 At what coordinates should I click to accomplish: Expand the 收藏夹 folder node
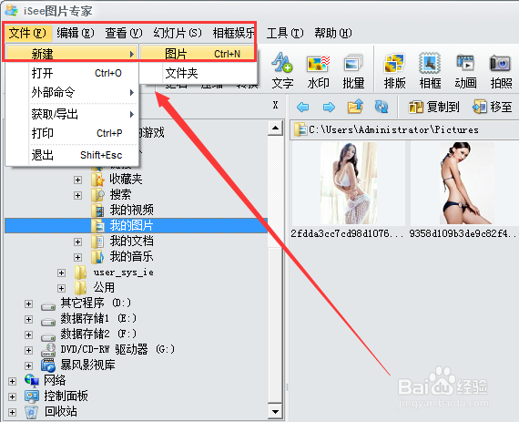(77, 180)
